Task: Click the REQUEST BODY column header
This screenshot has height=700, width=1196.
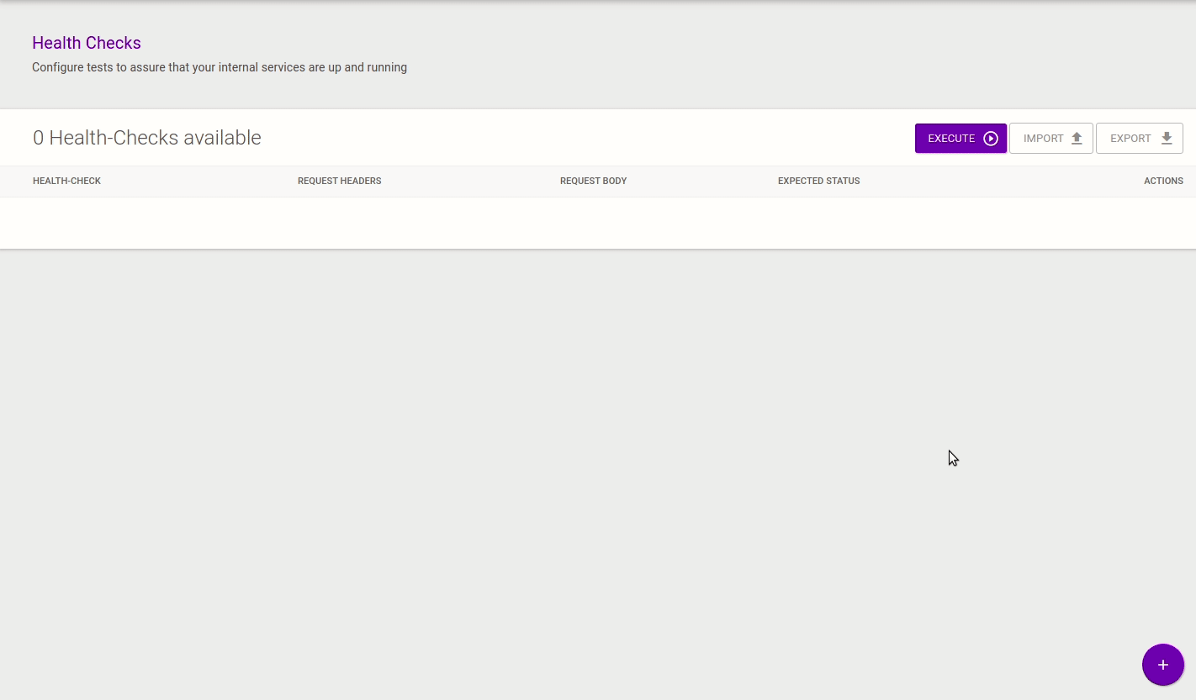Action: pos(593,181)
